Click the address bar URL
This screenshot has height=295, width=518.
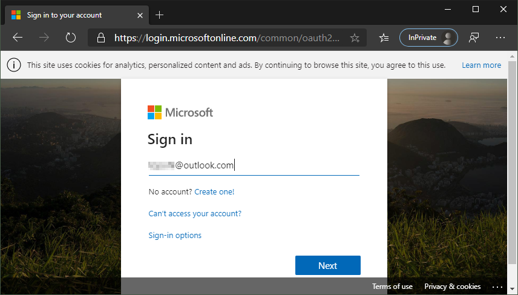(226, 38)
